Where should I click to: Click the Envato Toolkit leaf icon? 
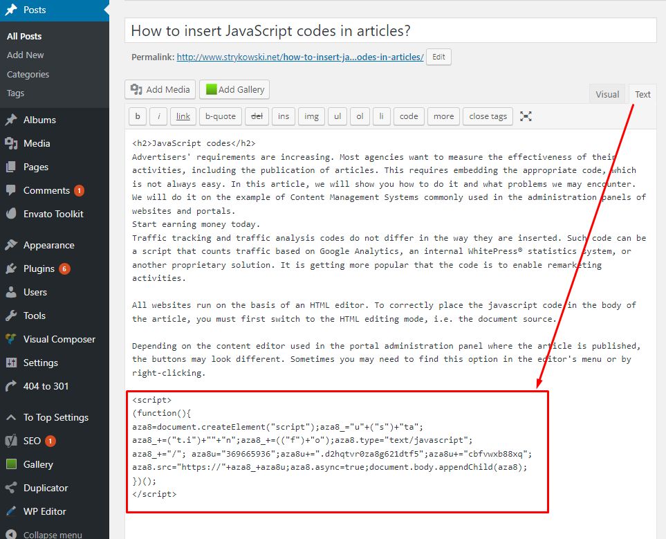click(11, 213)
